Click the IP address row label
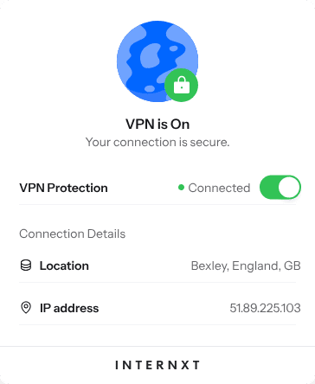Viewport: 315px width, 384px height. 69,308
